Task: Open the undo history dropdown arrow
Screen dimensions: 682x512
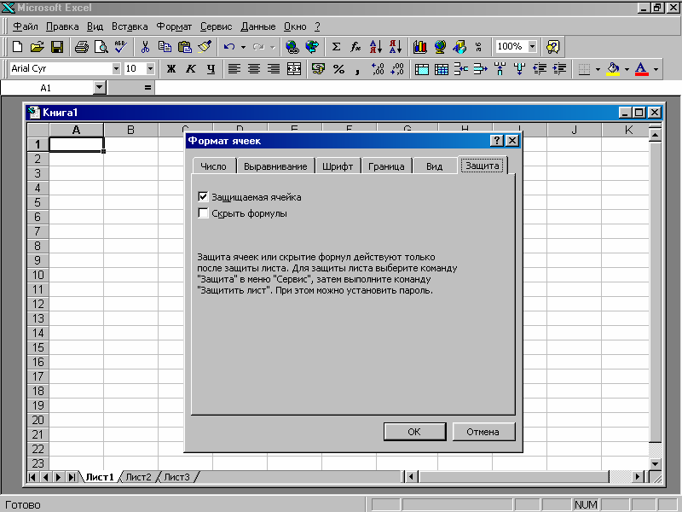Action: click(x=243, y=47)
